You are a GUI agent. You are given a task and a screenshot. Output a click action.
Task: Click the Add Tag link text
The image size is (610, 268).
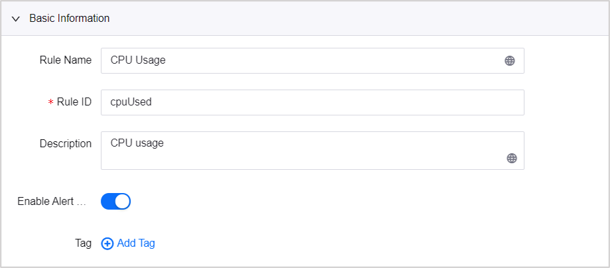136,243
